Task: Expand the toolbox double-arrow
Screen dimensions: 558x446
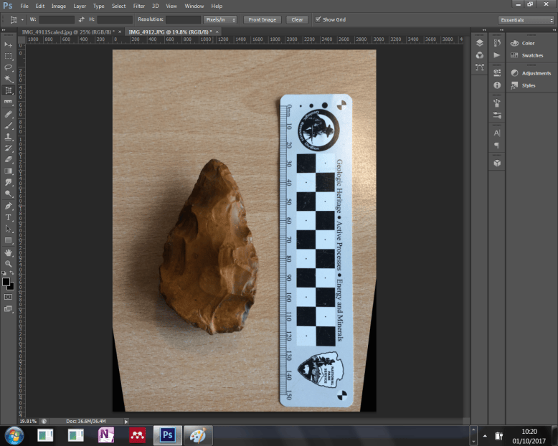Action: [x=4, y=30]
